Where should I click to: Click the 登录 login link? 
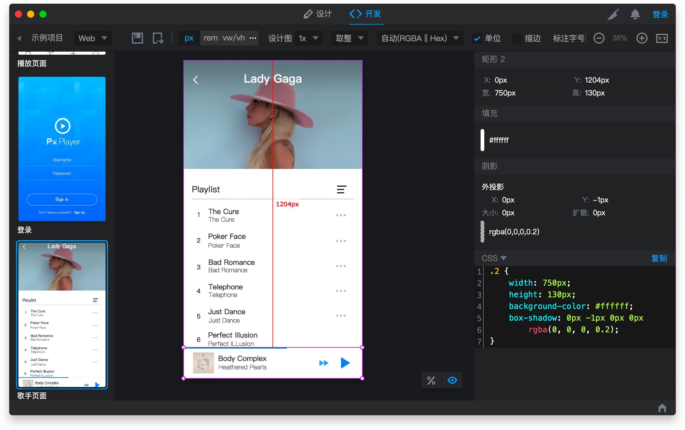(x=660, y=14)
